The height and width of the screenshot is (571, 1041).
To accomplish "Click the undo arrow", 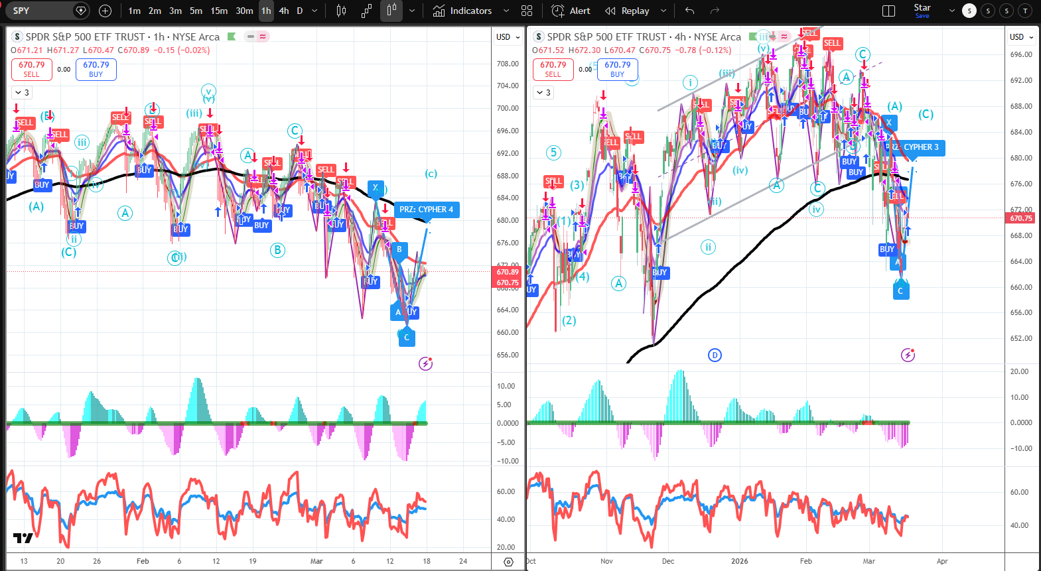I will 690,11.
